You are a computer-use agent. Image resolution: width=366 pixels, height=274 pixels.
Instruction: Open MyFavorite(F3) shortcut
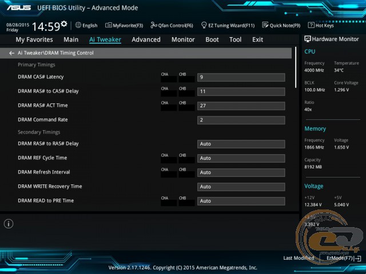pyautogui.click(x=124, y=25)
